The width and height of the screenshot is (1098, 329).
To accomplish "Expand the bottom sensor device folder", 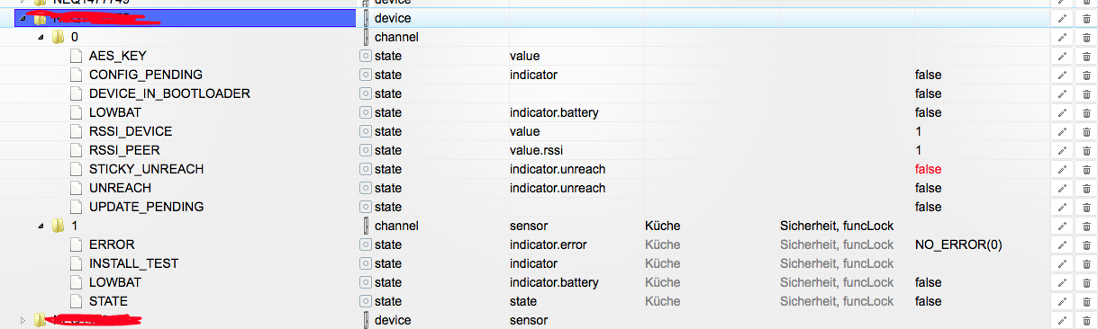I will tap(23, 320).
